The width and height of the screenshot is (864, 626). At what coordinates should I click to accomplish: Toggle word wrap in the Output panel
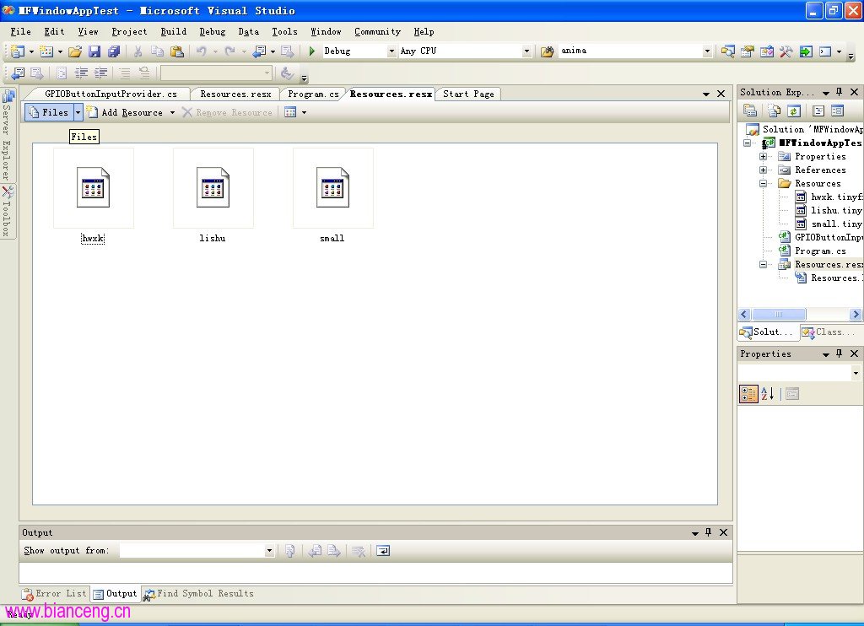click(383, 551)
